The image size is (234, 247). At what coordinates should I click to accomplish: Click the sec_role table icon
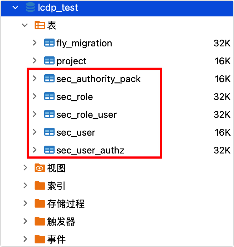point(49,97)
